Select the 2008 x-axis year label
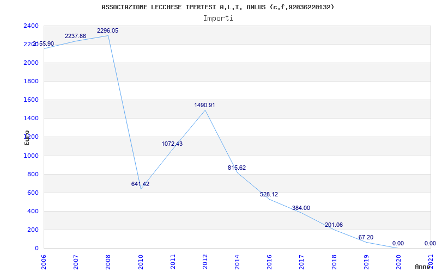This screenshot has width=436, height=272. pyautogui.click(x=108, y=262)
